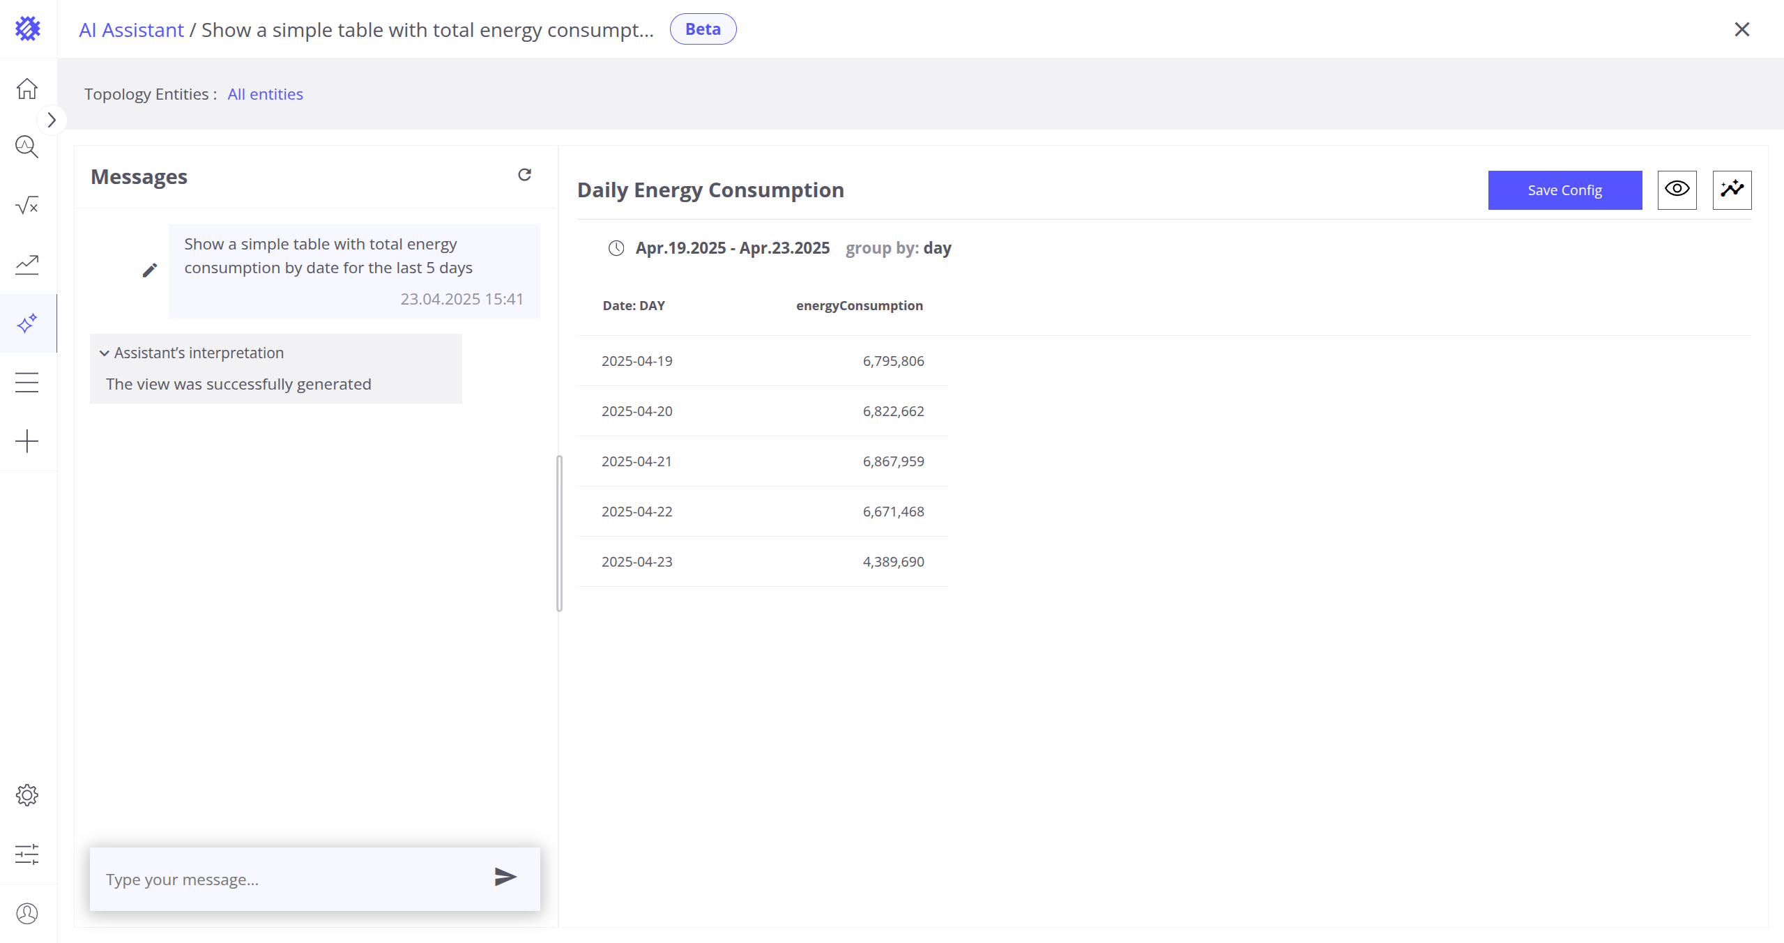This screenshot has width=1784, height=943.
Task: Refresh the Messages panel
Action: [x=524, y=175]
